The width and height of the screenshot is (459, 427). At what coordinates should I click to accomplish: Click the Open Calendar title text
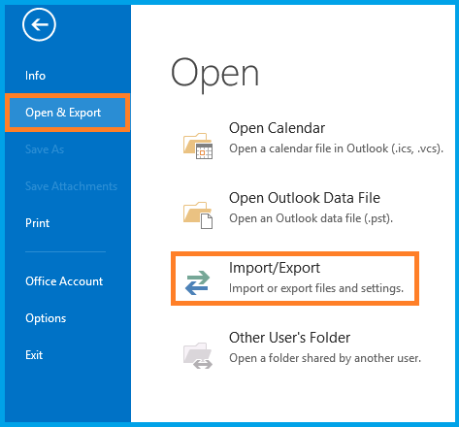277,128
